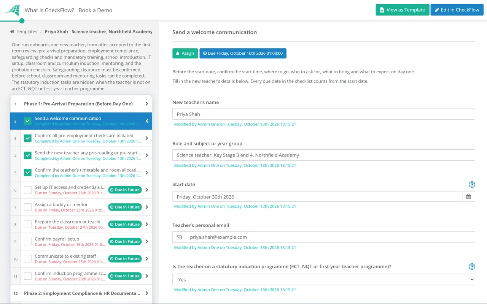Click the Due Friday, October 16th button

pos(243,53)
